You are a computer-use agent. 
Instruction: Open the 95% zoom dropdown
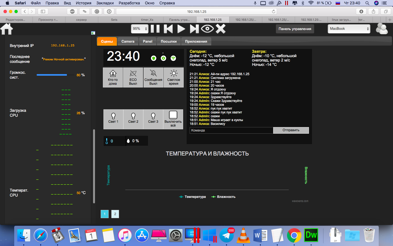(x=140, y=29)
